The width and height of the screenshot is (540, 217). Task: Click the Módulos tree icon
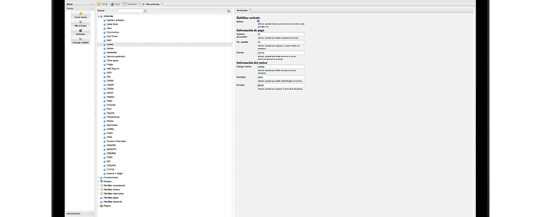tap(101, 181)
